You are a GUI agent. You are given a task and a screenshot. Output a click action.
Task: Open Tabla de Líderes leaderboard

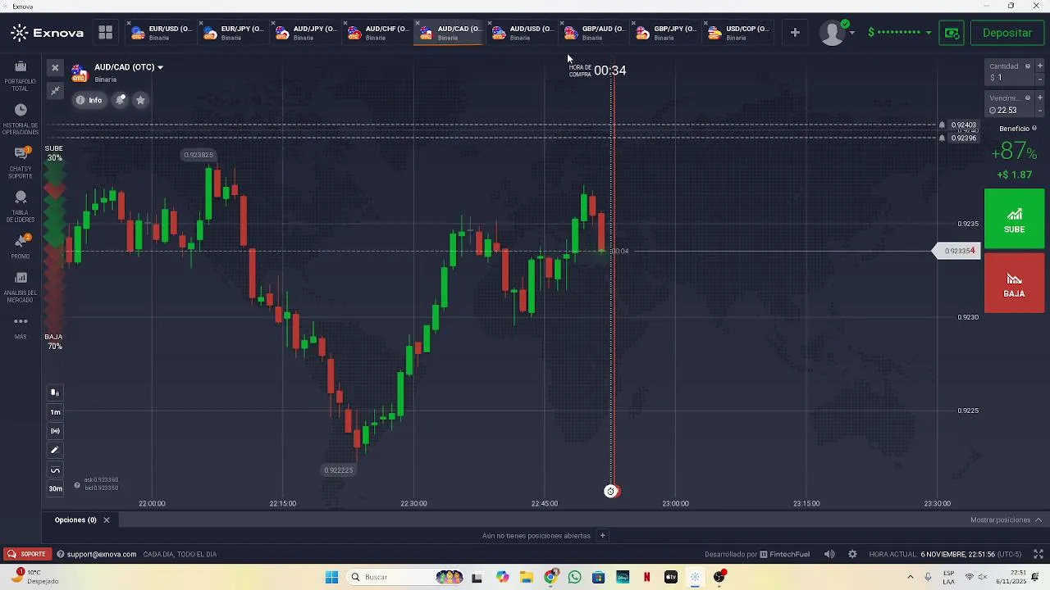[21, 206]
